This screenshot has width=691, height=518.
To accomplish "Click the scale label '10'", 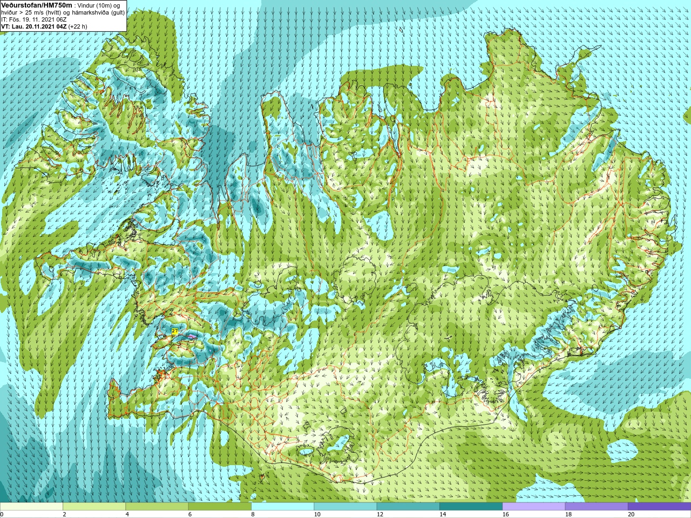I will 317,514.
